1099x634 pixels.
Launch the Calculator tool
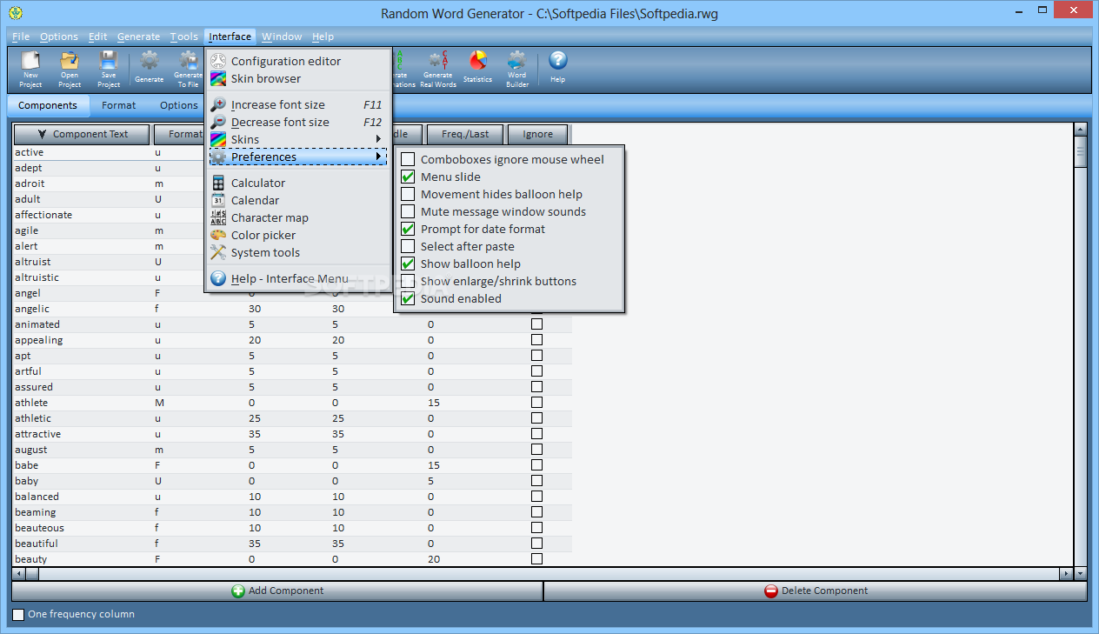(298, 183)
